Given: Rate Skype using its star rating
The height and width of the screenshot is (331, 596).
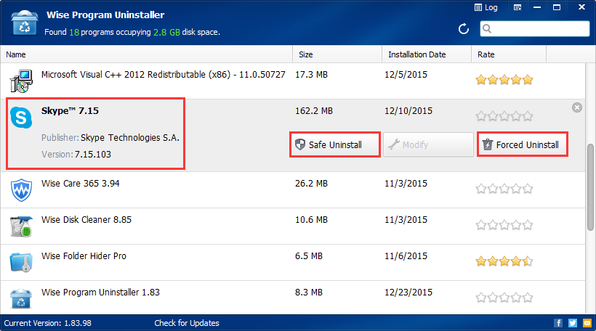Looking at the screenshot, I should click(504, 116).
